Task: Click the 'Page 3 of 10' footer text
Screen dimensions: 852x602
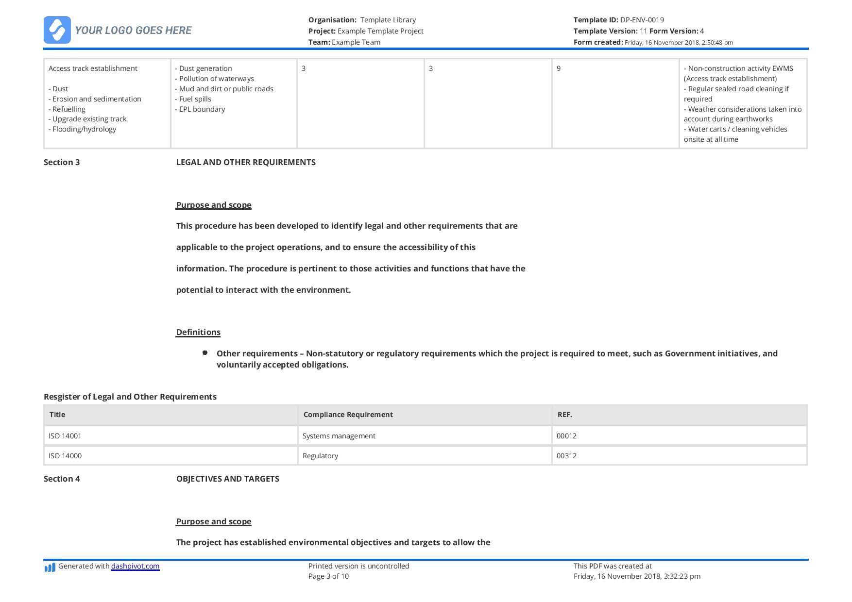Action: coord(329,576)
